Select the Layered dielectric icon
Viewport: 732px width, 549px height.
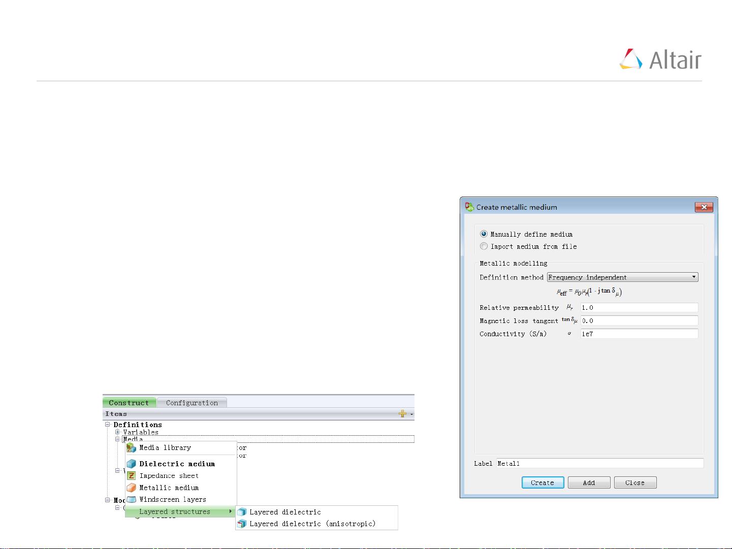242,512
